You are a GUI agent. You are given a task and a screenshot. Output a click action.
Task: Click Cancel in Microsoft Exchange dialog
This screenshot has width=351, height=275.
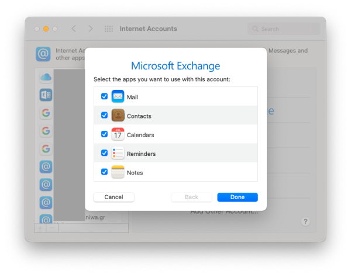coord(113,197)
